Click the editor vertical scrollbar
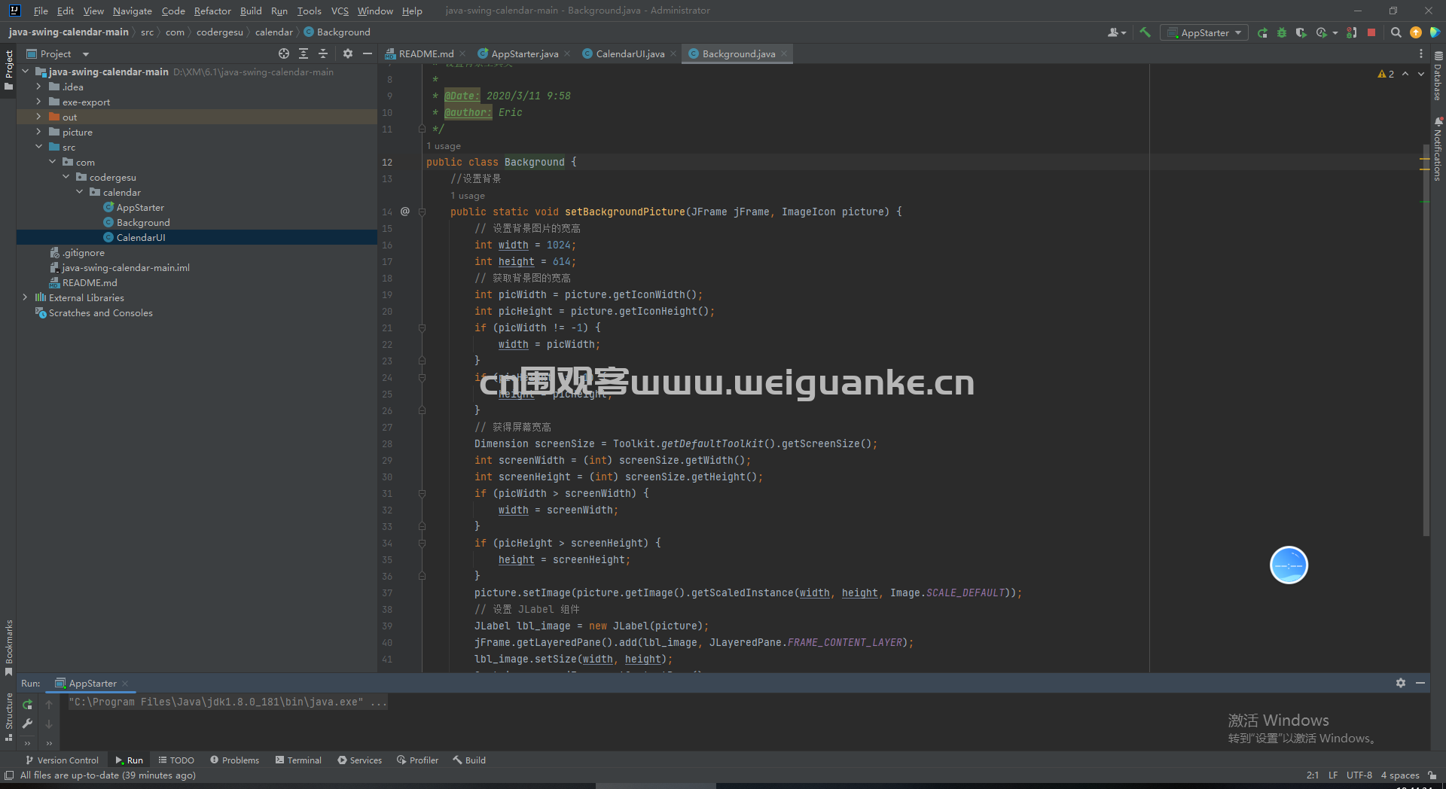 (1426, 339)
